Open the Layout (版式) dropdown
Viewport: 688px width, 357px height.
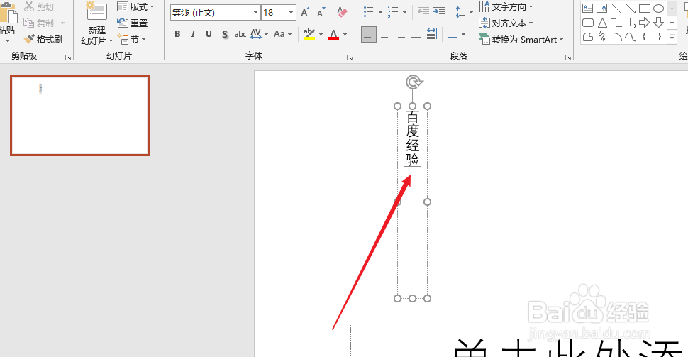135,7
